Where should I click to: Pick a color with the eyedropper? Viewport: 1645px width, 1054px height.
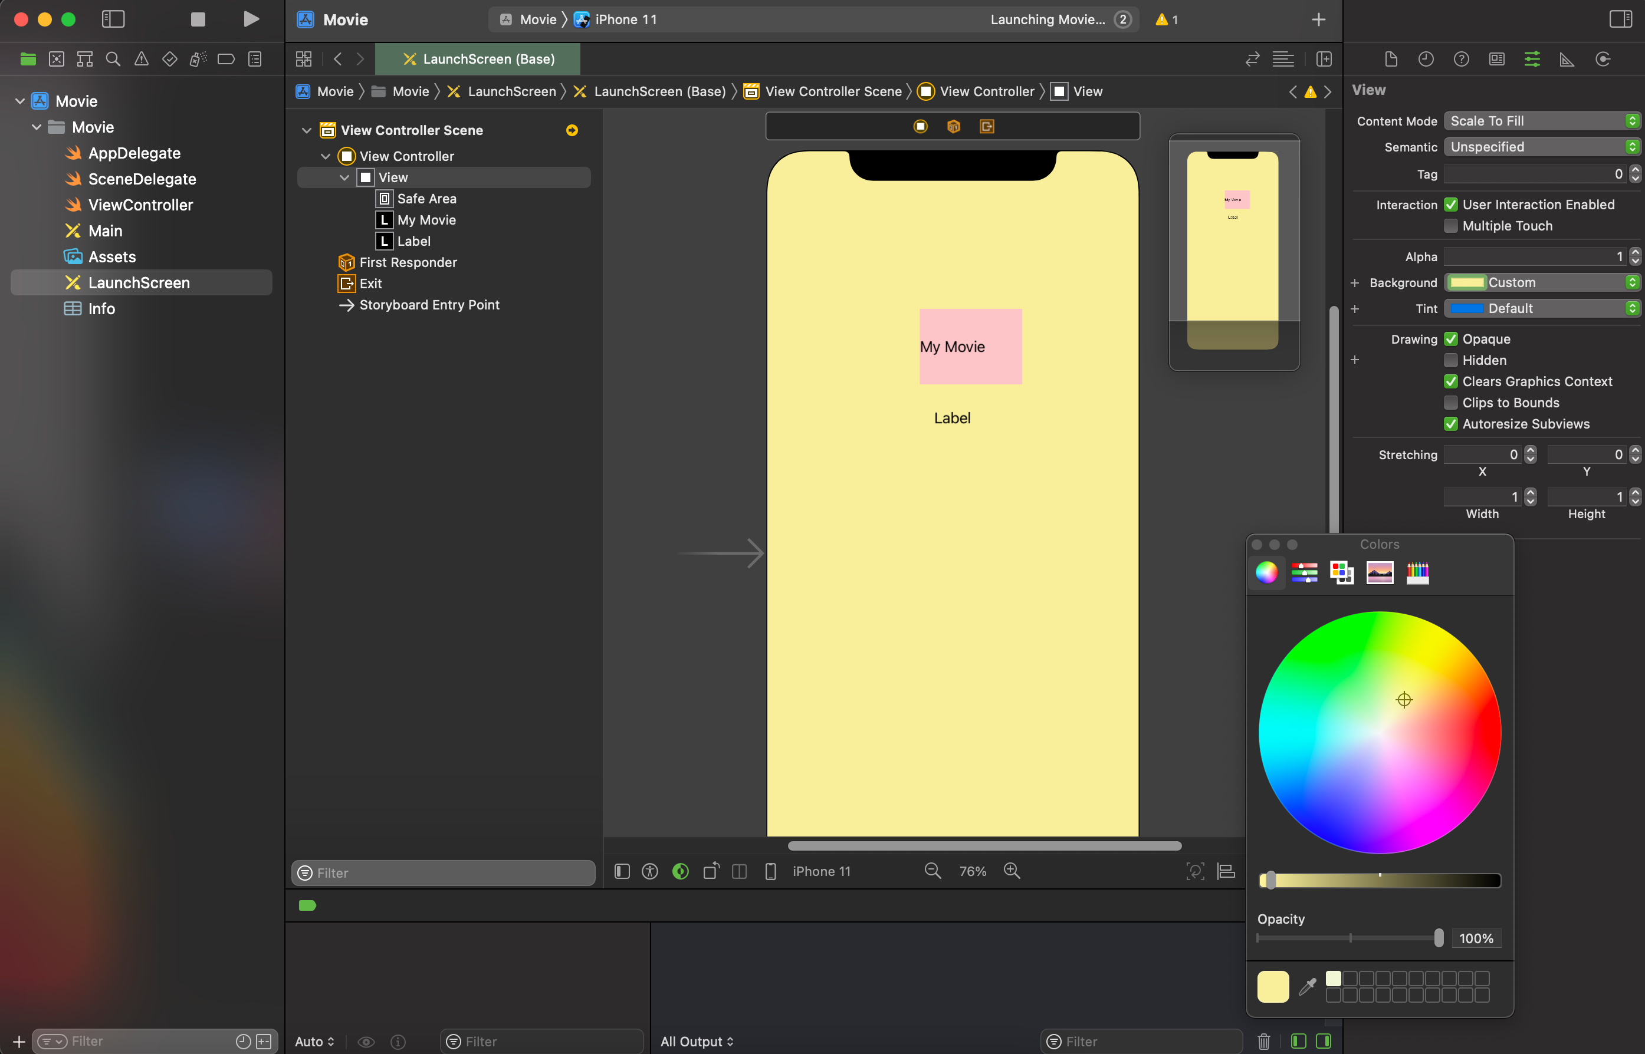click(1308, 986)
